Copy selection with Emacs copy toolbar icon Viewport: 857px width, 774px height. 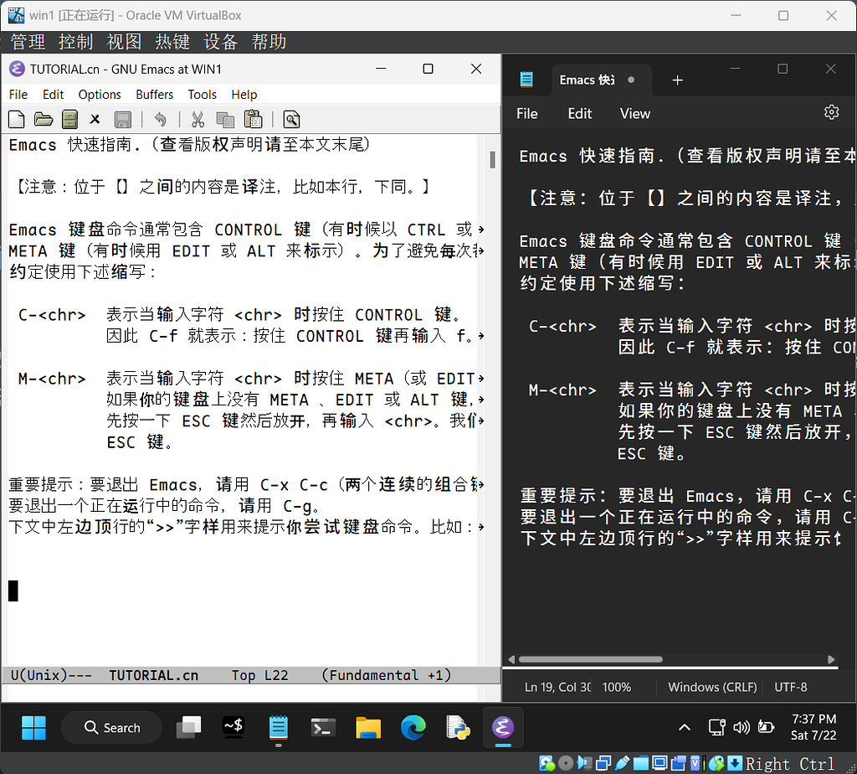226,119
